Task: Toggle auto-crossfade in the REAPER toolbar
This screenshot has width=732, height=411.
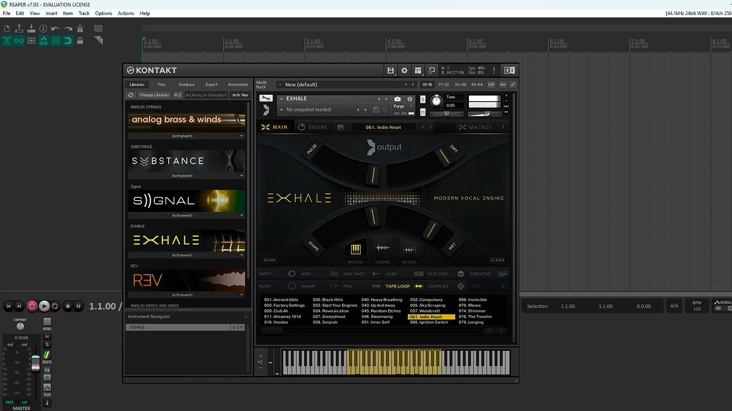Action: coord(7,41)
